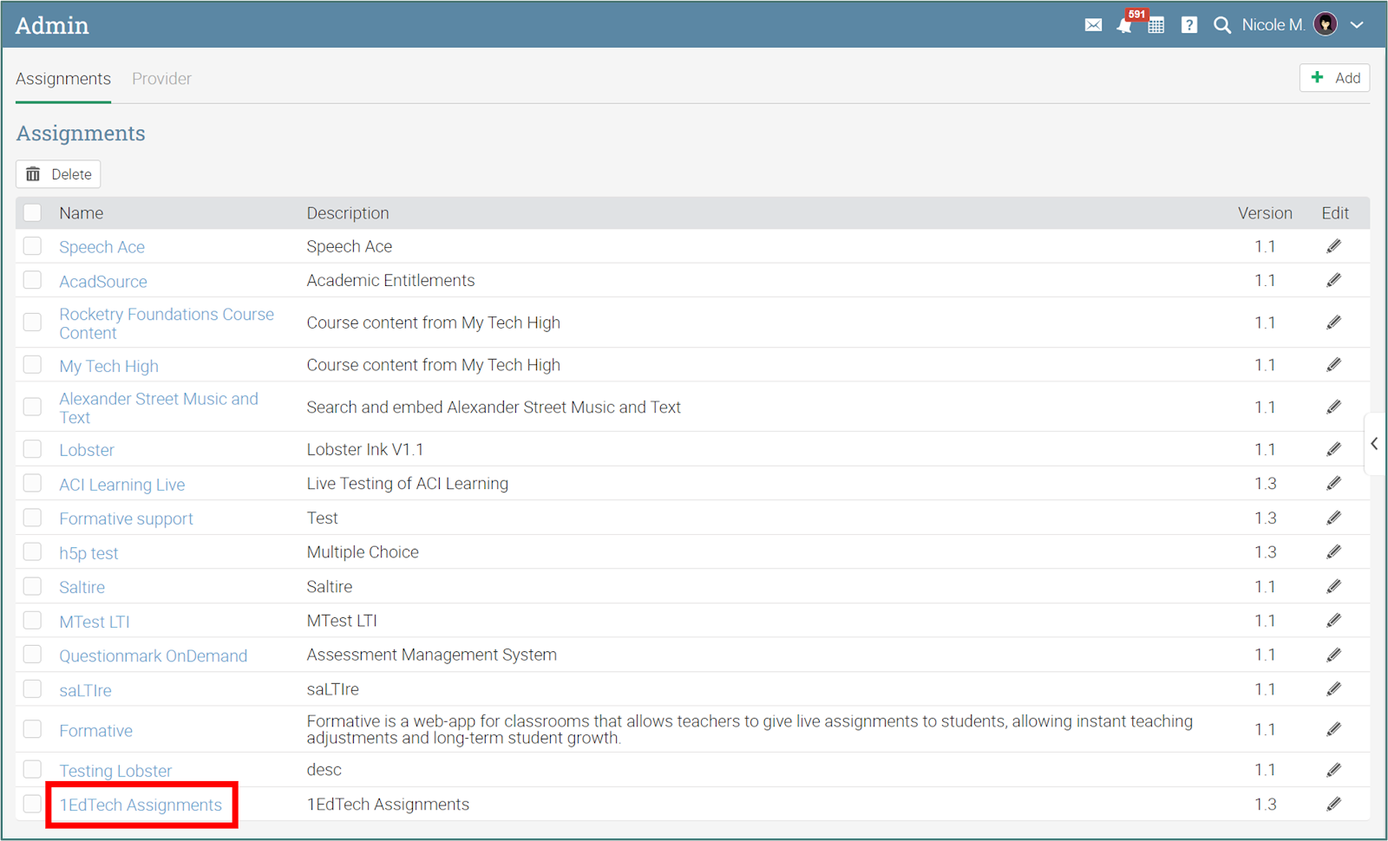Edit Saltire row pencil icon
1388x841 pixels.
pyautogui.click(x=1334, y=586)
